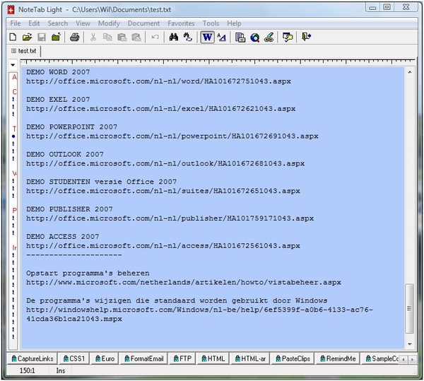Open the Document menu

[143, 23]
